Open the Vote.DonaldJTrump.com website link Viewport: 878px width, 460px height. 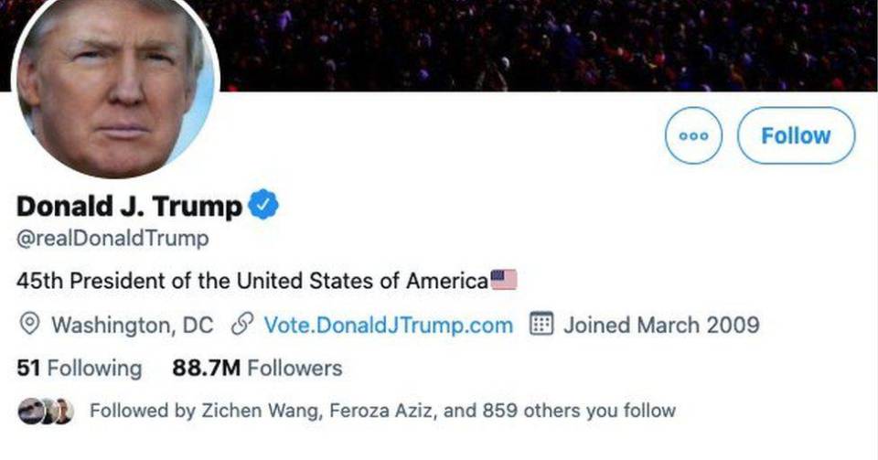[388, 325]
